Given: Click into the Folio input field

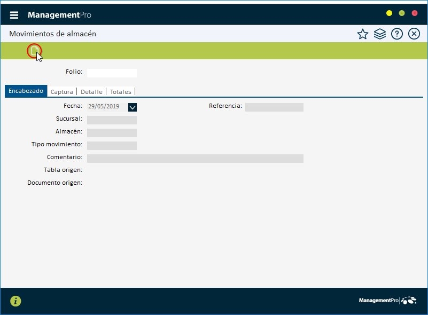Looking at the screenshot, I should [112, 73].
